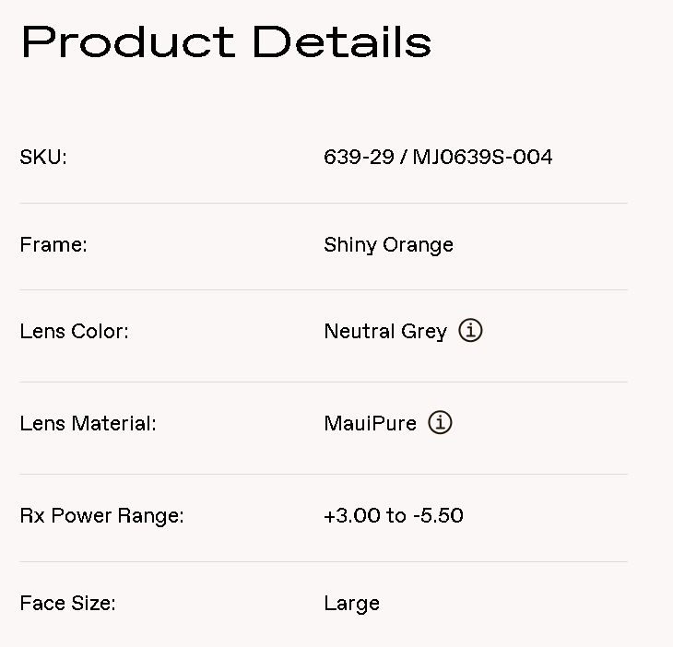Click the "SKU:" row label
Image resolution: width=673 pixels, height=647 pixels.
(x=43, y=158)
